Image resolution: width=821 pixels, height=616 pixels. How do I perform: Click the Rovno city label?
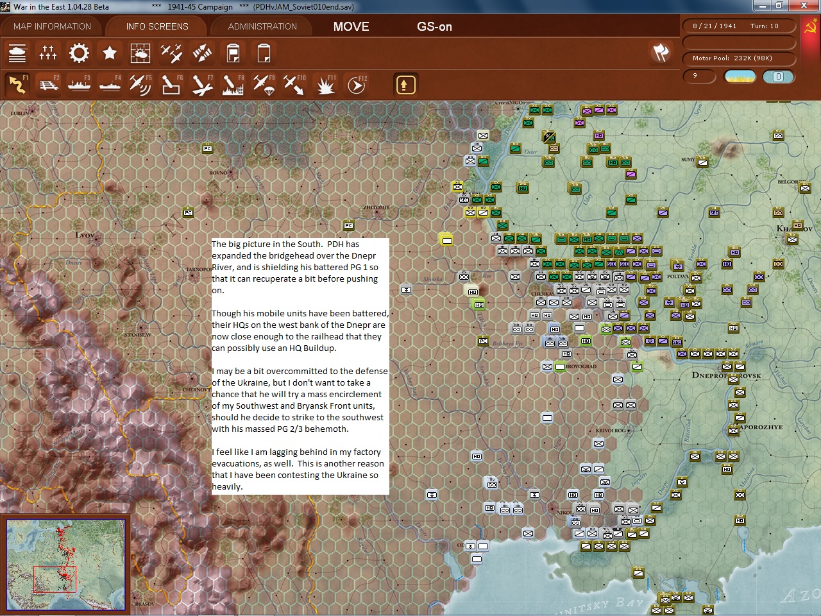[x=218, y=173]
